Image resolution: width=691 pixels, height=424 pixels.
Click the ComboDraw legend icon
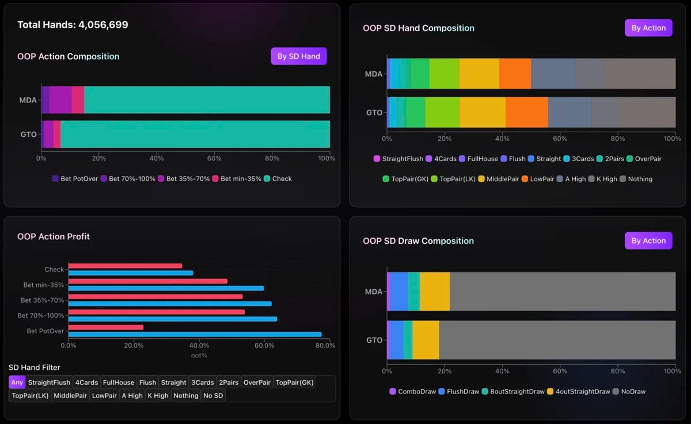[x=393, y=391]
